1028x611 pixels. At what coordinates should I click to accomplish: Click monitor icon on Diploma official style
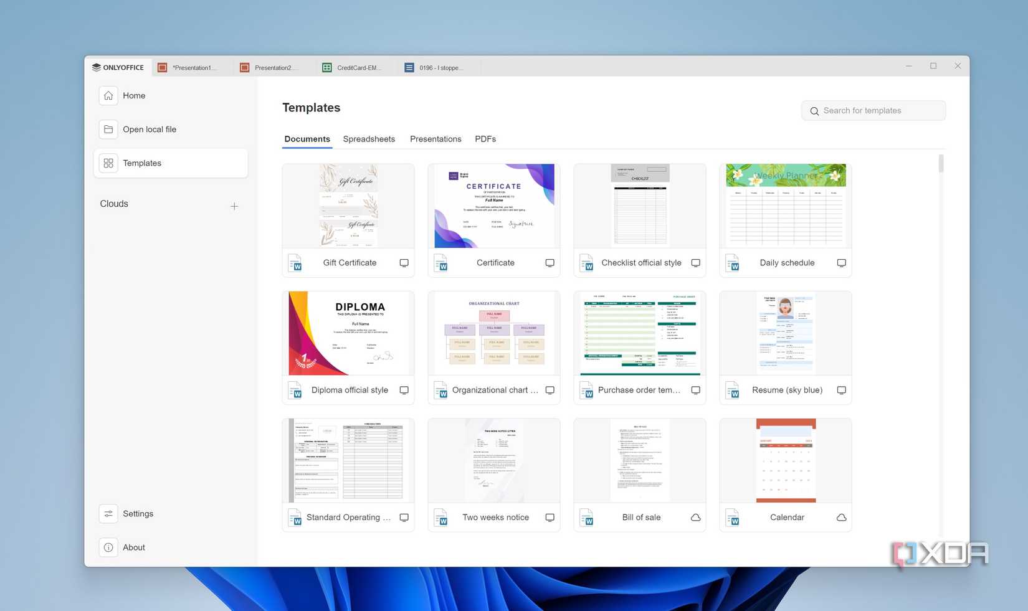(x=404, y=390)
